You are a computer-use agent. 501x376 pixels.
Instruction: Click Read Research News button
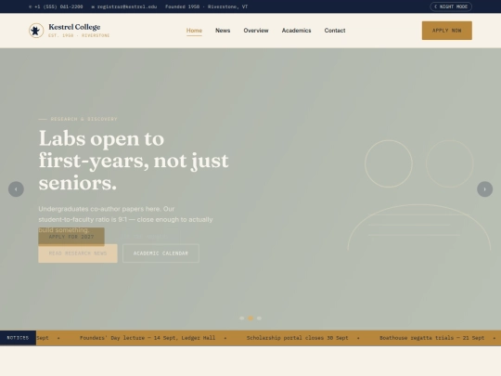[78, 253]
